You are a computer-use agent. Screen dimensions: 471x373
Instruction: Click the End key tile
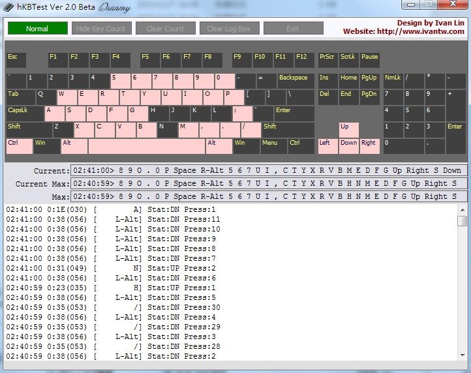[349, 97]
